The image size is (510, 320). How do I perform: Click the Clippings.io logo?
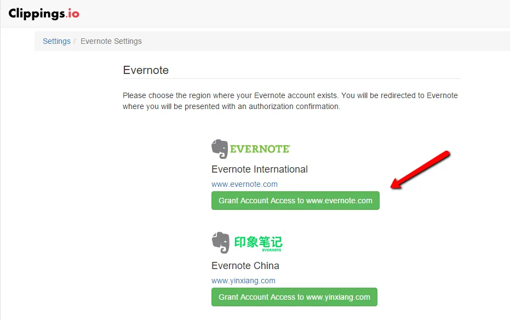[44, 14]
